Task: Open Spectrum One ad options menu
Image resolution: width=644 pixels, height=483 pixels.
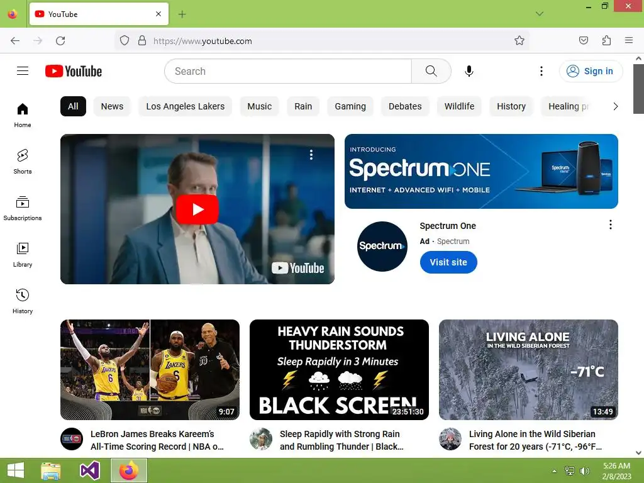Action: tap(611, 225)
